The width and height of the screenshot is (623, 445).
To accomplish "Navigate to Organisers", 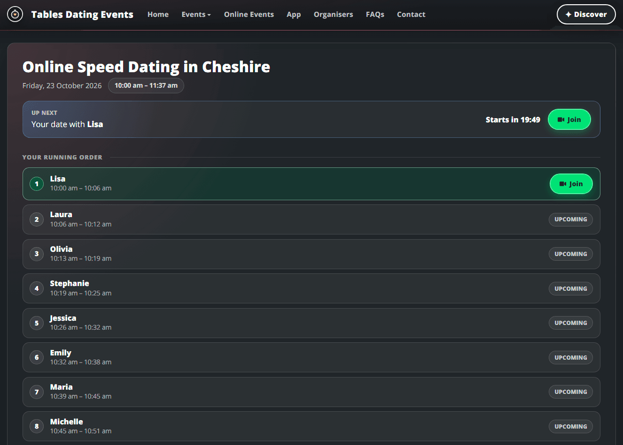I will pos(333,15).
